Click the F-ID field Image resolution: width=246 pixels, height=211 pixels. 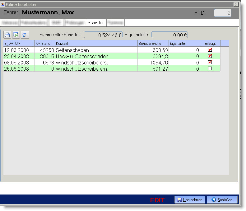222,13
